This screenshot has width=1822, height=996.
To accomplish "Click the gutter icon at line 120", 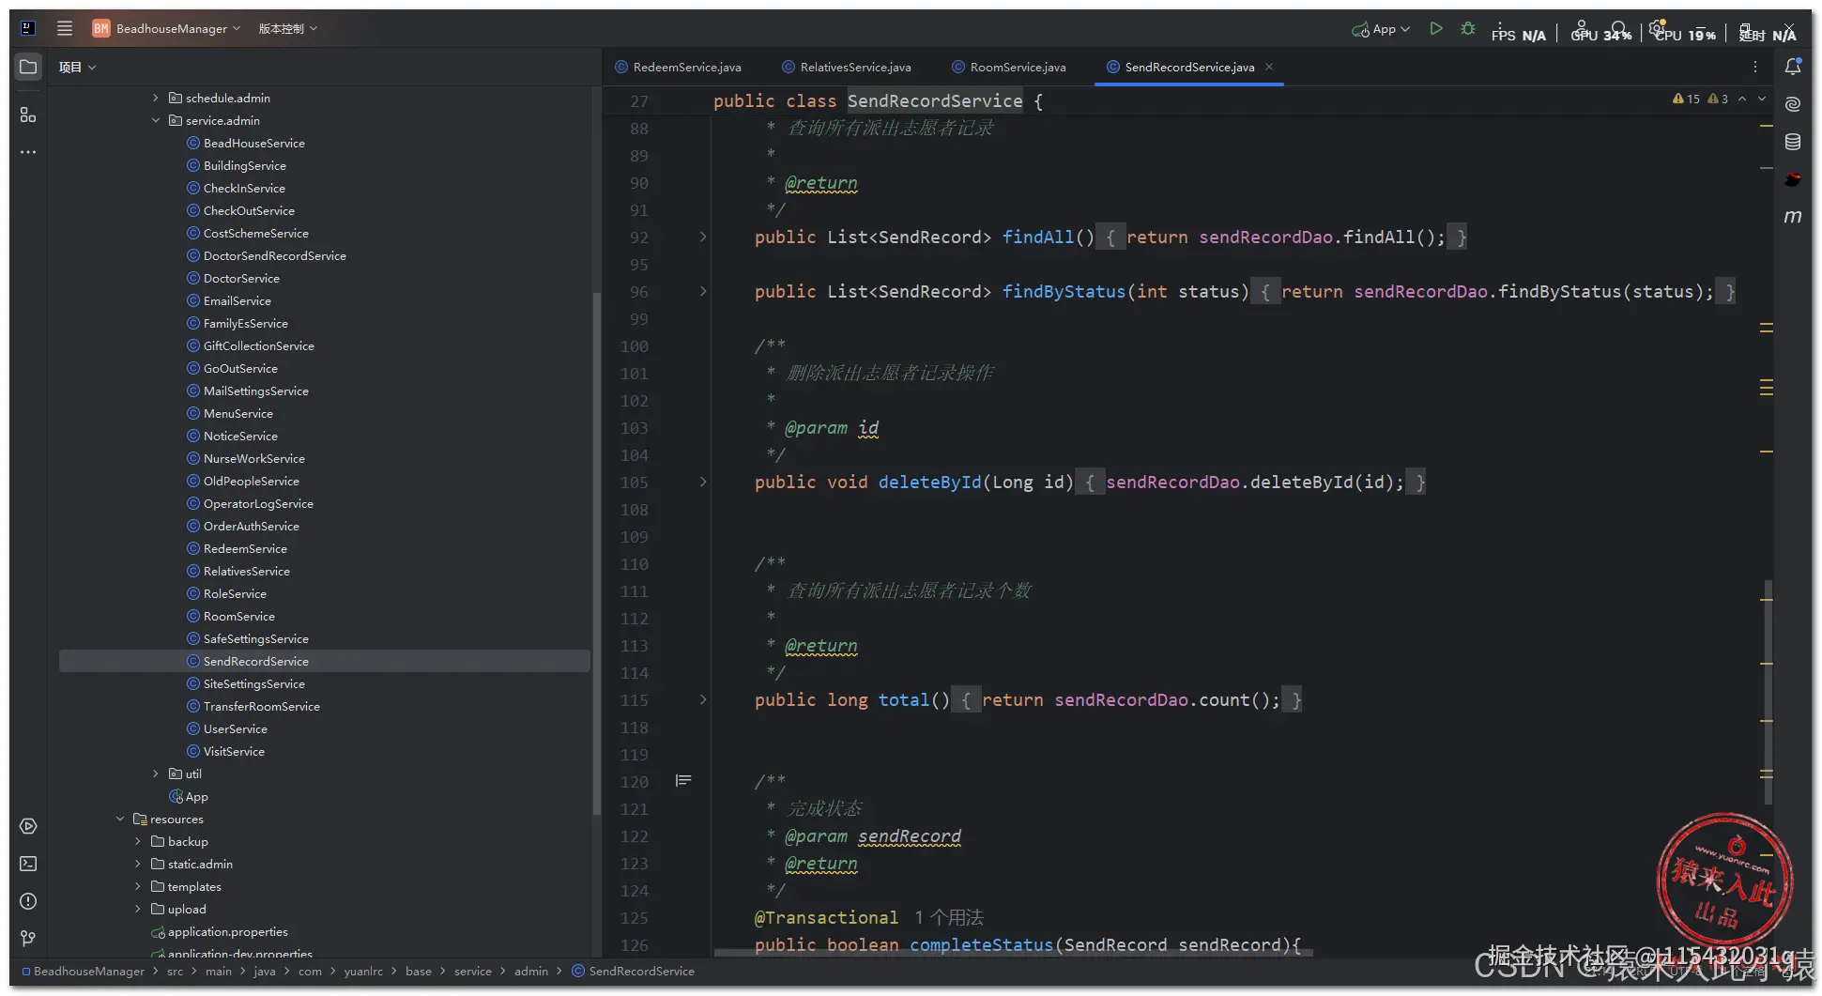I will coord(683,781).
